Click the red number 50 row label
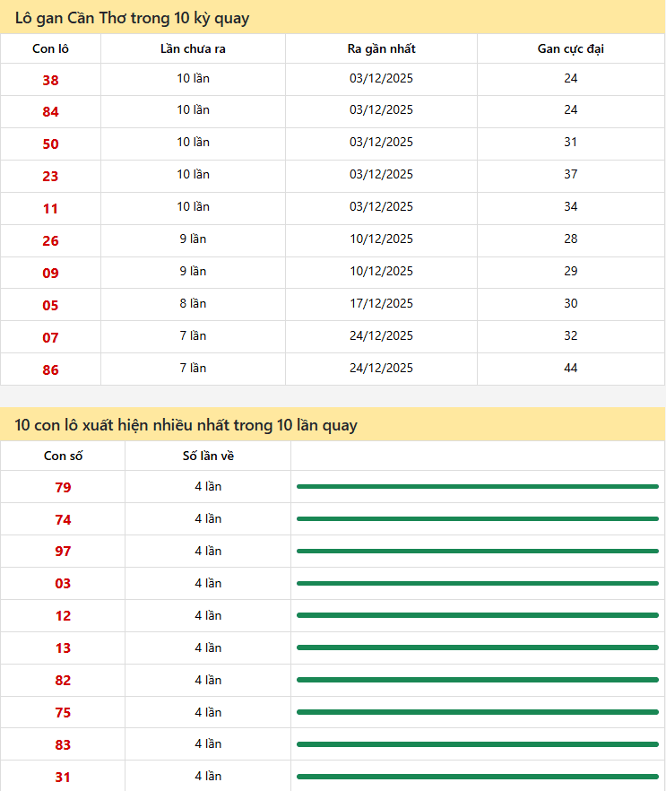Screen dimensions: 666x791 click(50, 144)
